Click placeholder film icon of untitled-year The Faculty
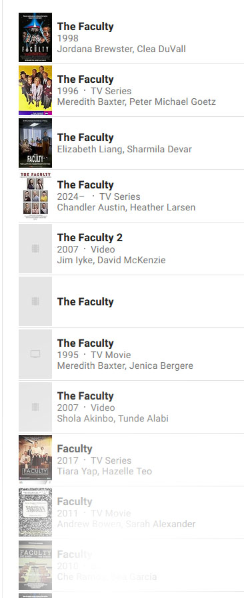 coord(35,301)
